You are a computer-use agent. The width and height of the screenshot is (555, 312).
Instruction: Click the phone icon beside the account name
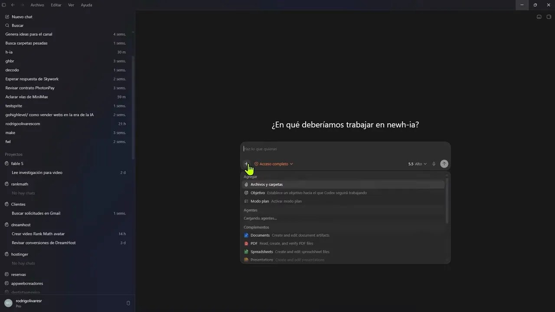(x=128, y=303)
